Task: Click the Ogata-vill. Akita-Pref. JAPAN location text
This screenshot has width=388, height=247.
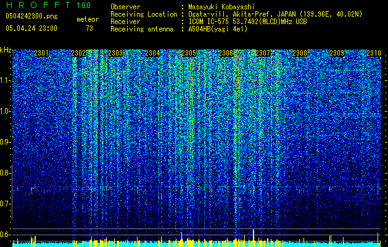Action: pyautogui.click(x=275, y=14)
